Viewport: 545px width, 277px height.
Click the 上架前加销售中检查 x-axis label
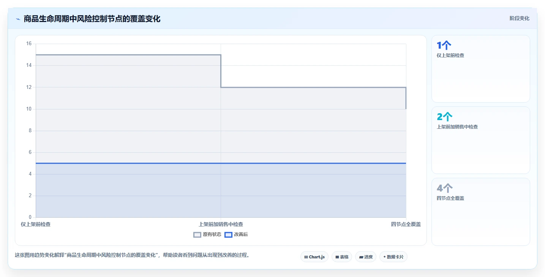click(x=221, y=224)
